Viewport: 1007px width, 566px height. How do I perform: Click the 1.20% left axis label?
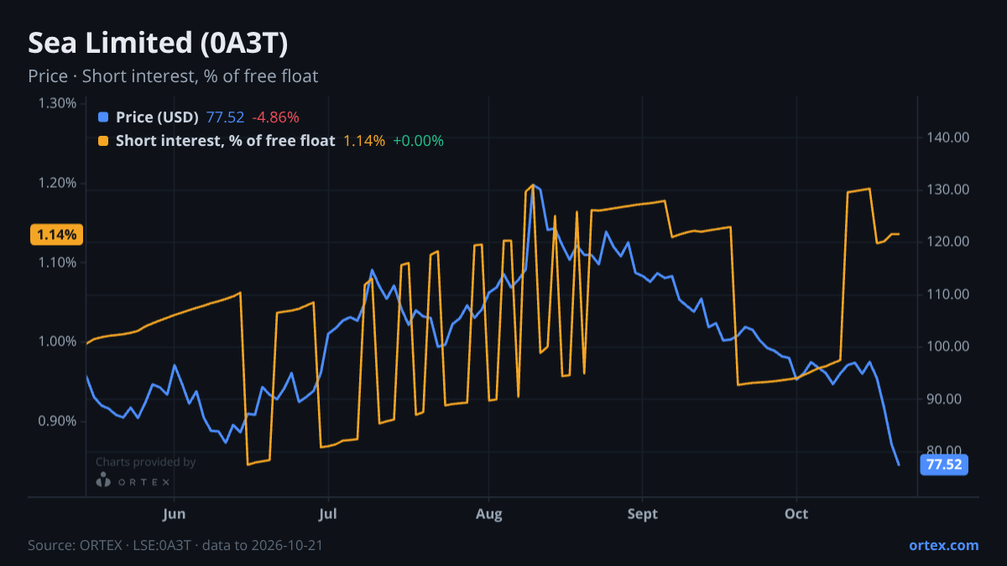point(58,183)
